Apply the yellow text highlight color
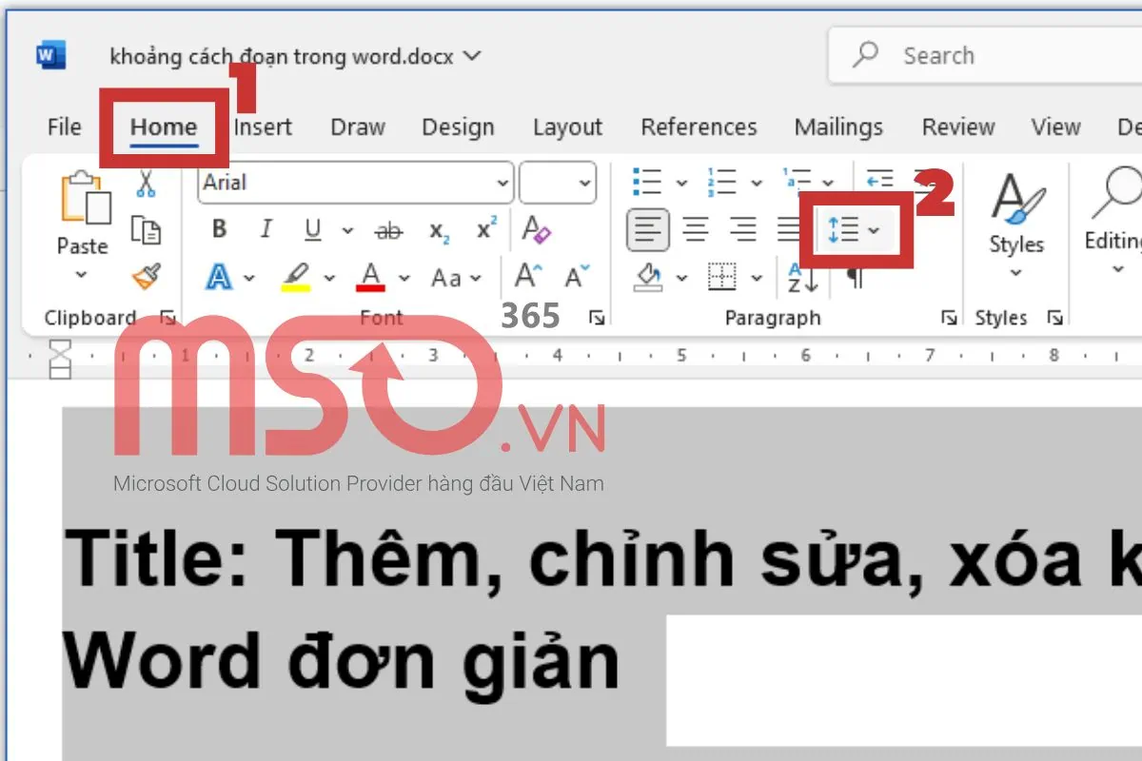 click(296, 278)
